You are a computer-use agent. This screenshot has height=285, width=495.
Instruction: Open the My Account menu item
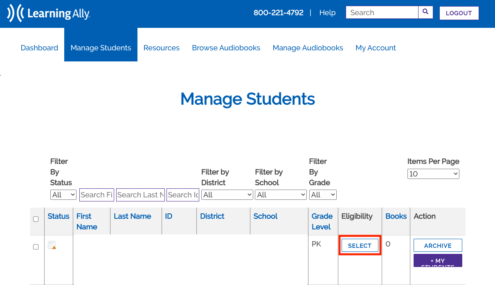tap(376, 48)
